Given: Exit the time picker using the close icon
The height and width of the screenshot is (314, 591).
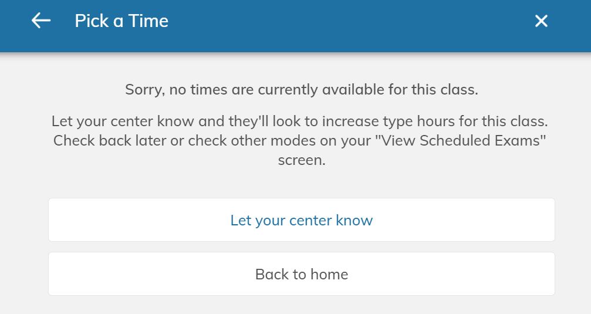Looking at the screenshot, I should click(x=541, y=21).
